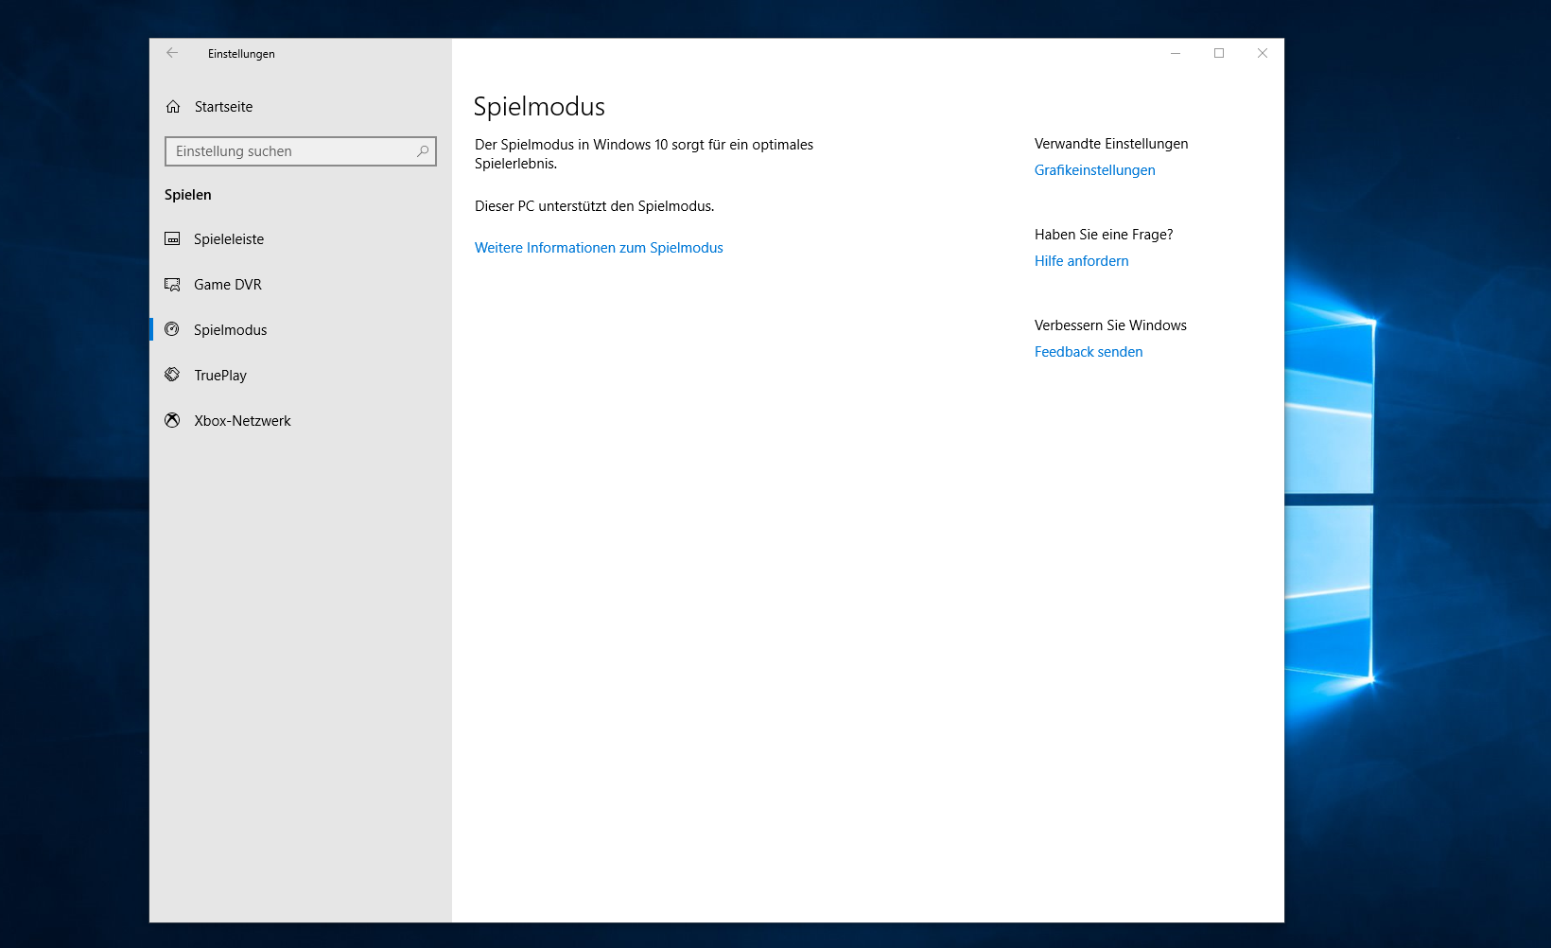Select the TruePlay text label
The image size is (1551, 948).
(x=220, y=376)
